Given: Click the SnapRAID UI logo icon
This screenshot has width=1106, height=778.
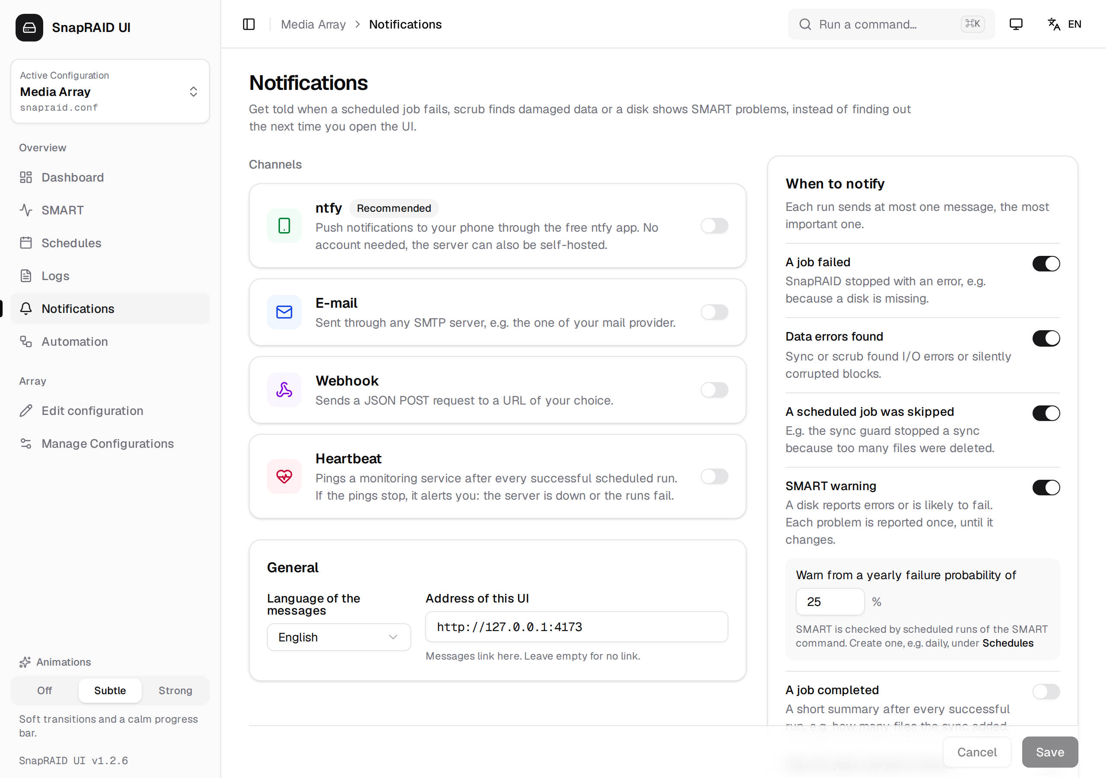Looking at the screenshot, I should 29,28.
